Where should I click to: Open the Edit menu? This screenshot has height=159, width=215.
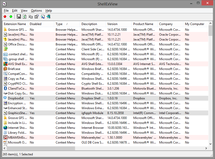point(15,11)
